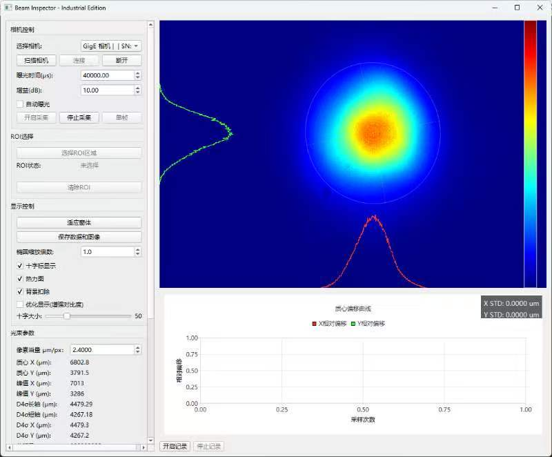
Task: Click the 保存数据和图像 button
Action: pos(79,237)
